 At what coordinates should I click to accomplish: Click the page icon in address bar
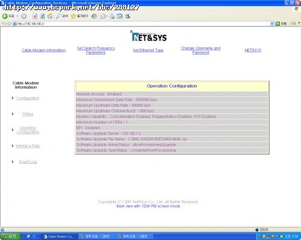[14, 24]
